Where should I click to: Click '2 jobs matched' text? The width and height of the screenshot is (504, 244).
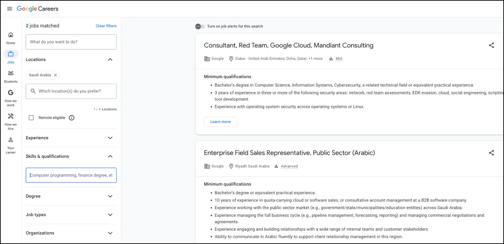click(42, 26)
